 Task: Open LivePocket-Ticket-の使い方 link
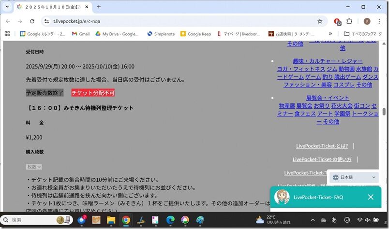coord(322,159)
